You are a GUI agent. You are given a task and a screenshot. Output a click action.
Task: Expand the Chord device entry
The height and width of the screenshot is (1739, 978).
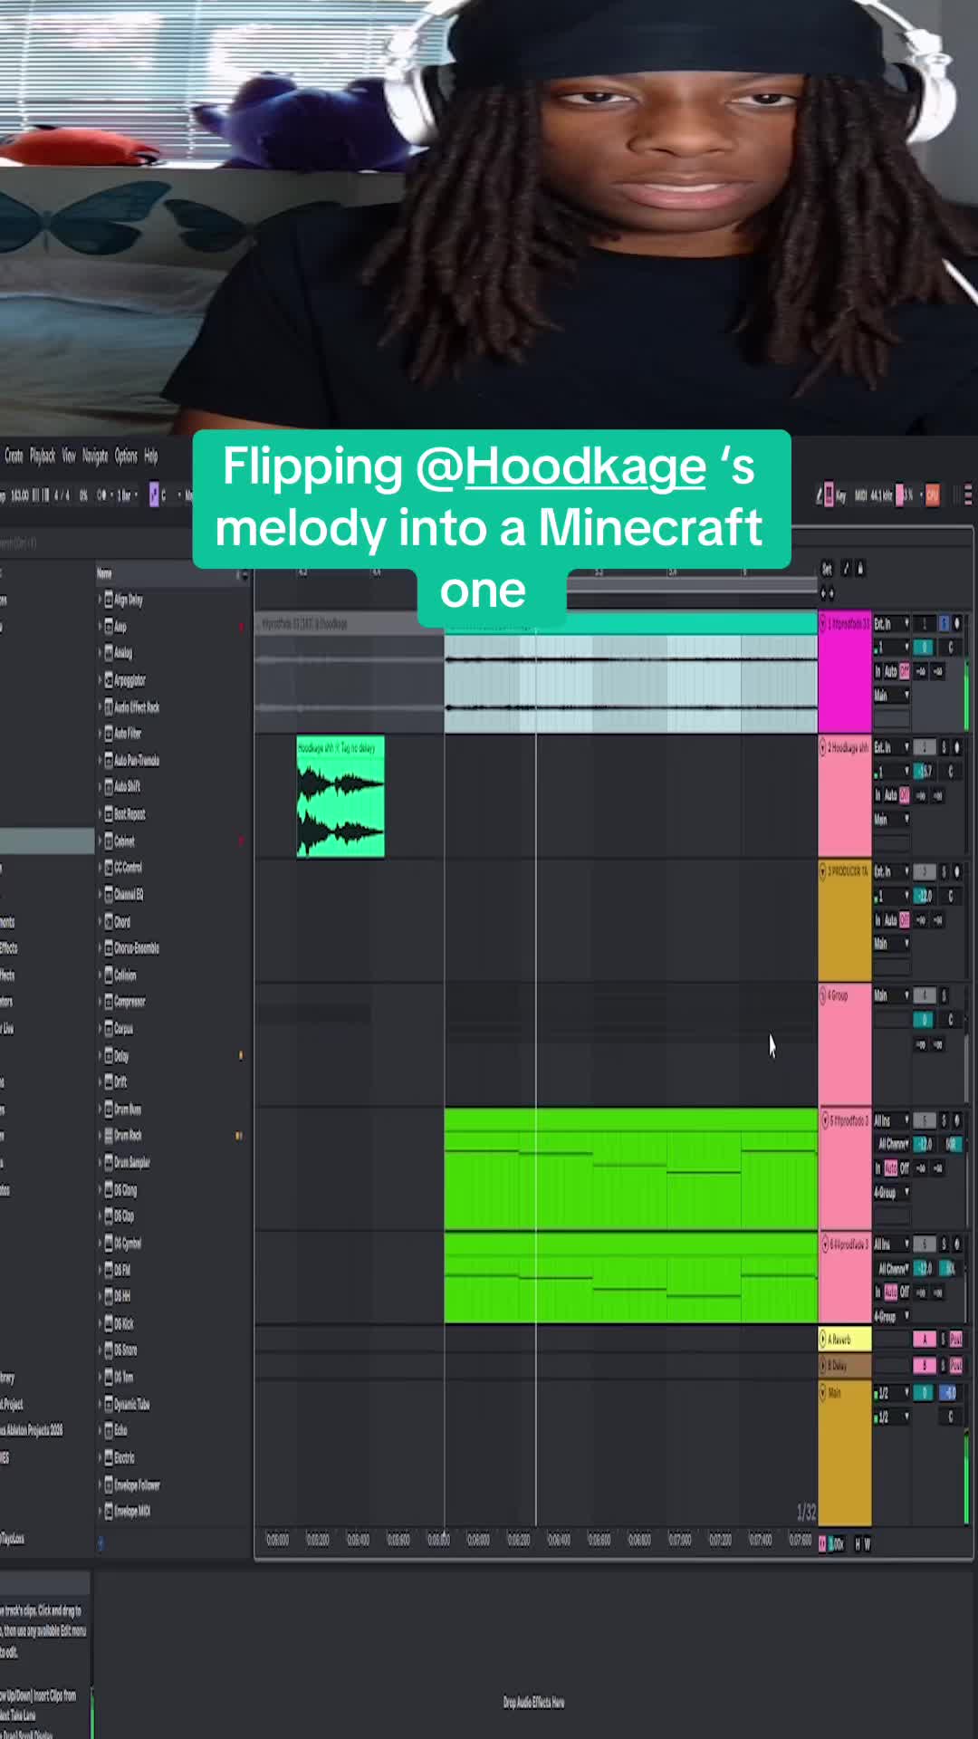tap(100, 922)
